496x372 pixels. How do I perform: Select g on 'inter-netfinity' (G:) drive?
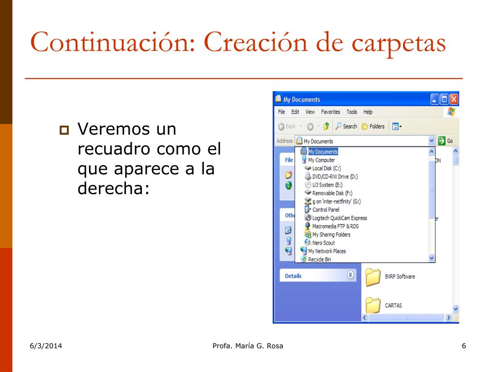tap(337, 201)
